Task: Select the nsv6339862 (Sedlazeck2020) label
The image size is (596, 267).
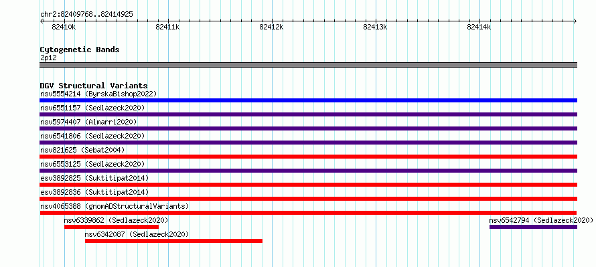Action: (116, 220)
